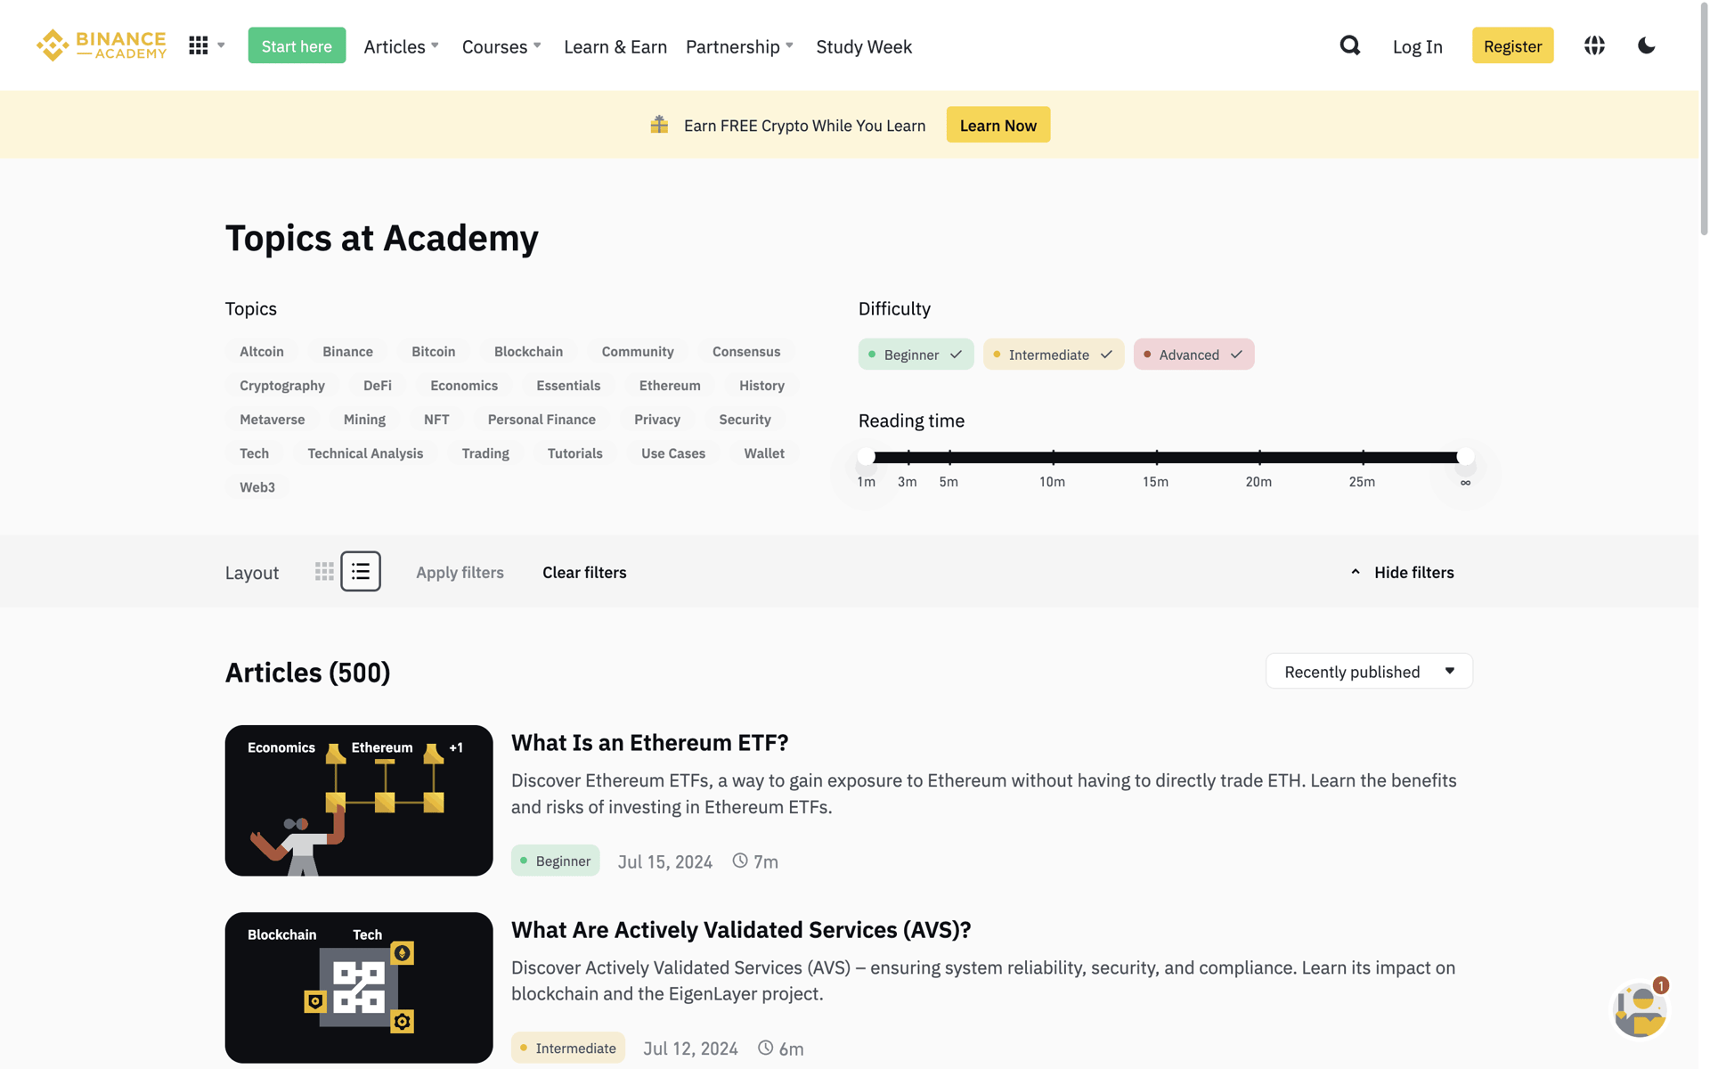Viewport: 1710px width, 1069px height.
Task: Click the clock icon beside 7m
Action: [740, 861]
